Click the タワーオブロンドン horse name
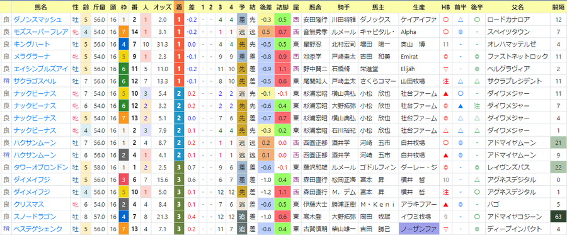The image size is (567, 235). 40,167
